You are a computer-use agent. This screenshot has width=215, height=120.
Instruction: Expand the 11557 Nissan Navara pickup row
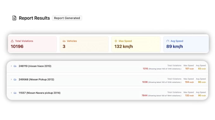11,93
